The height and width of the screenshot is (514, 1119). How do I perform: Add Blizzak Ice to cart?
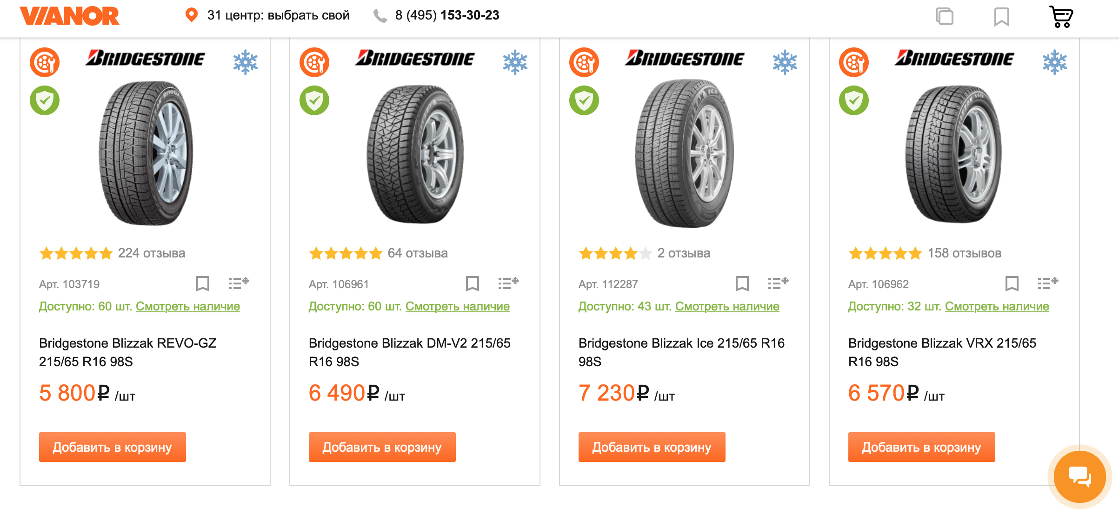[652, 447]
